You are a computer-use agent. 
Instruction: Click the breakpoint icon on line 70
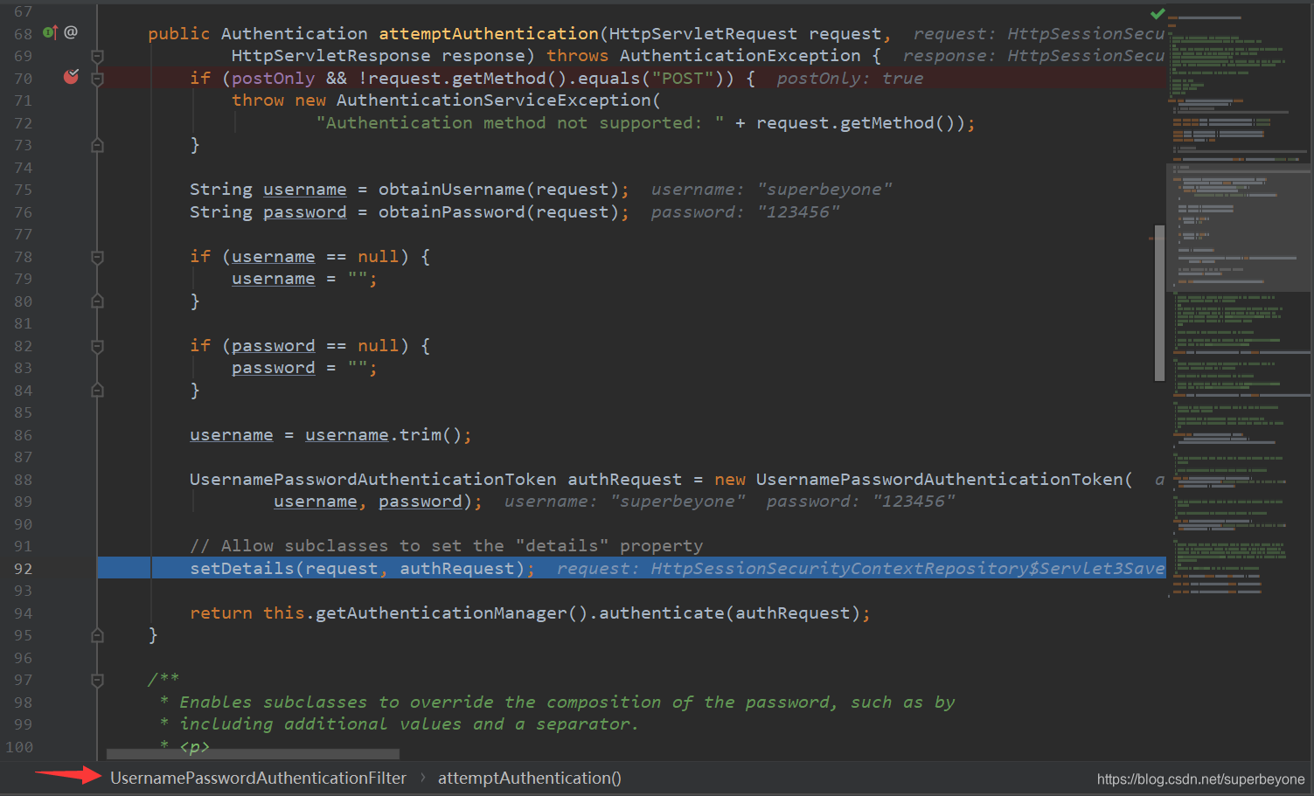pyautogui.click(x=71, y=77)
